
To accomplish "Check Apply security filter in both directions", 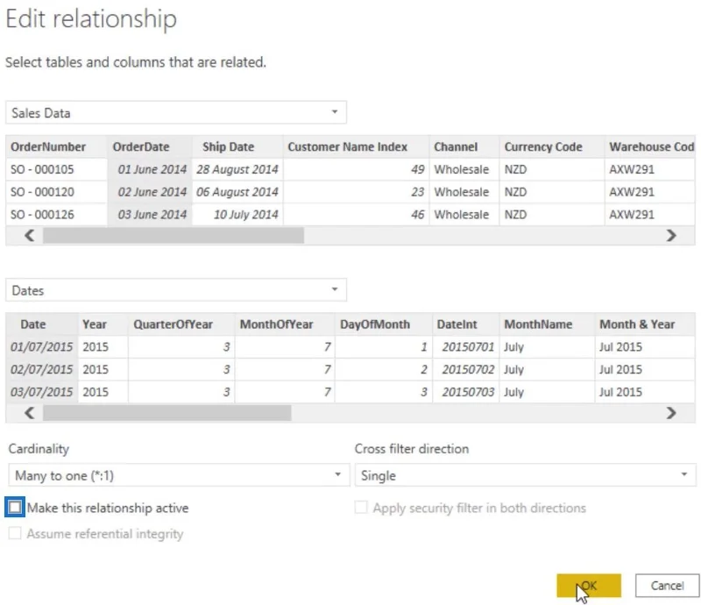I will coord(361,508).
